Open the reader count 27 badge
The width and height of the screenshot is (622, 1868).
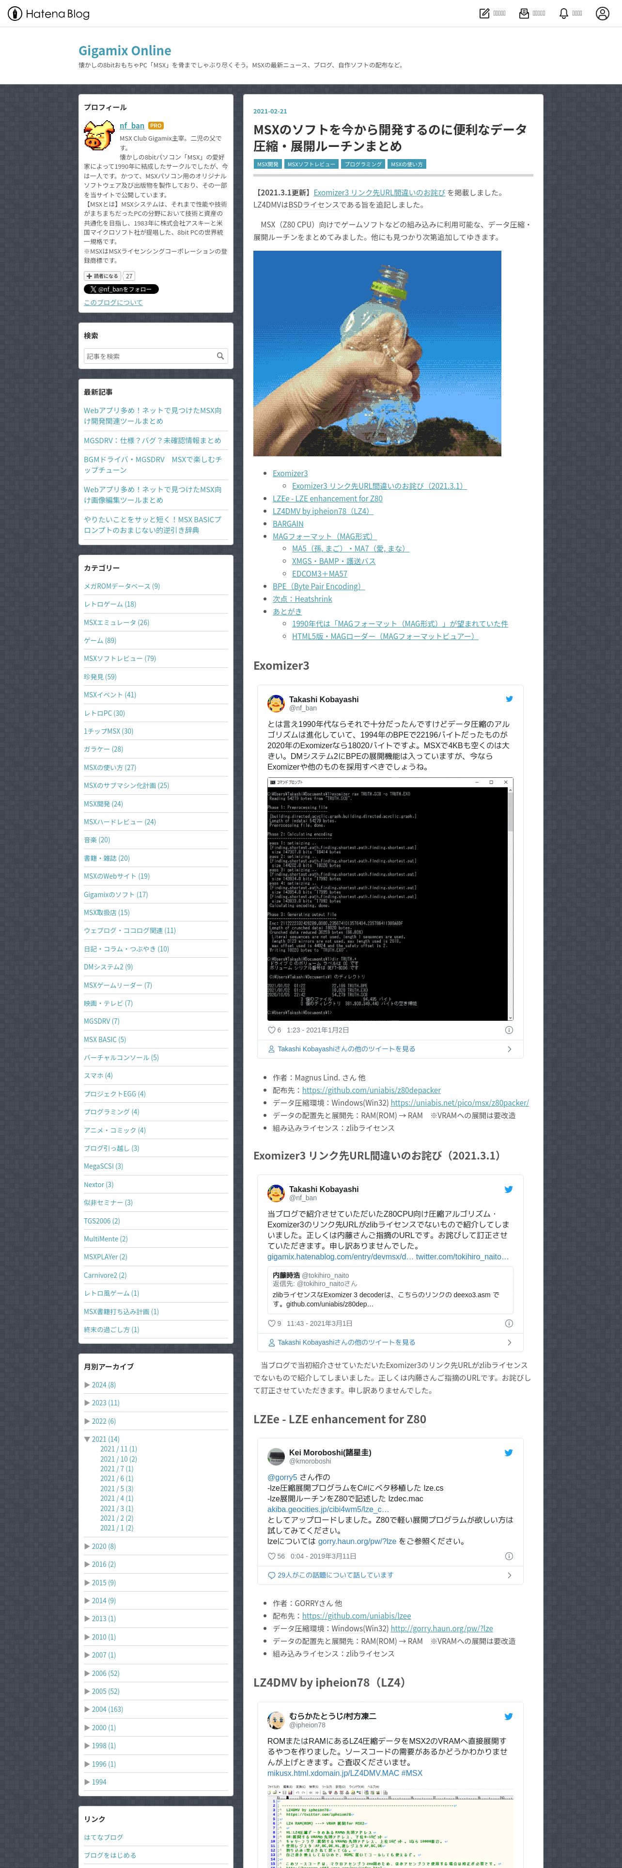[x=129, y=276]
